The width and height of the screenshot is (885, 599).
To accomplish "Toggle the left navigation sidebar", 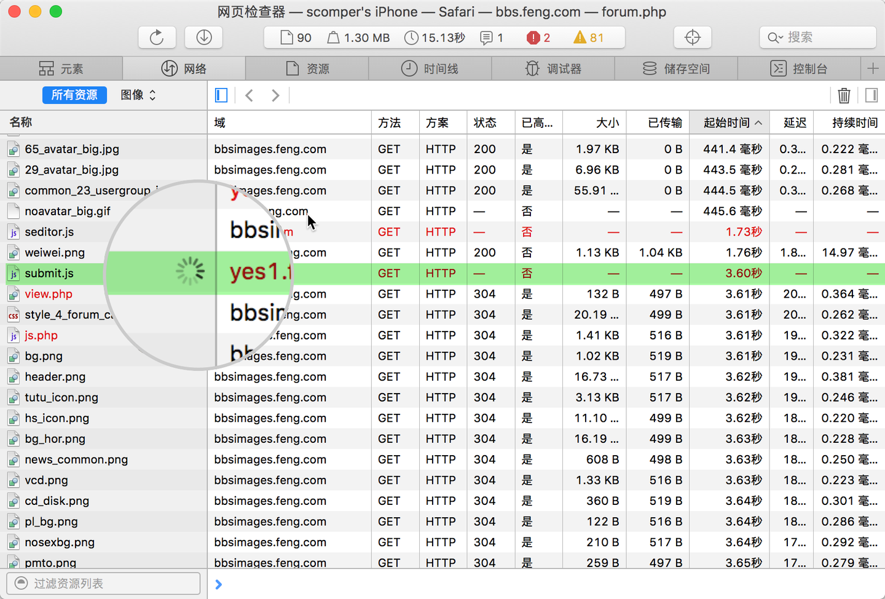I will 221,95.
